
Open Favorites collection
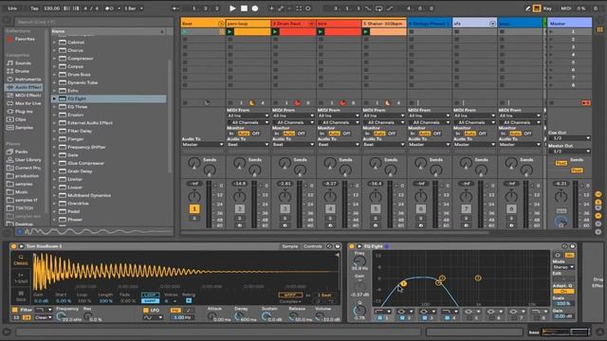click(25, 39)
